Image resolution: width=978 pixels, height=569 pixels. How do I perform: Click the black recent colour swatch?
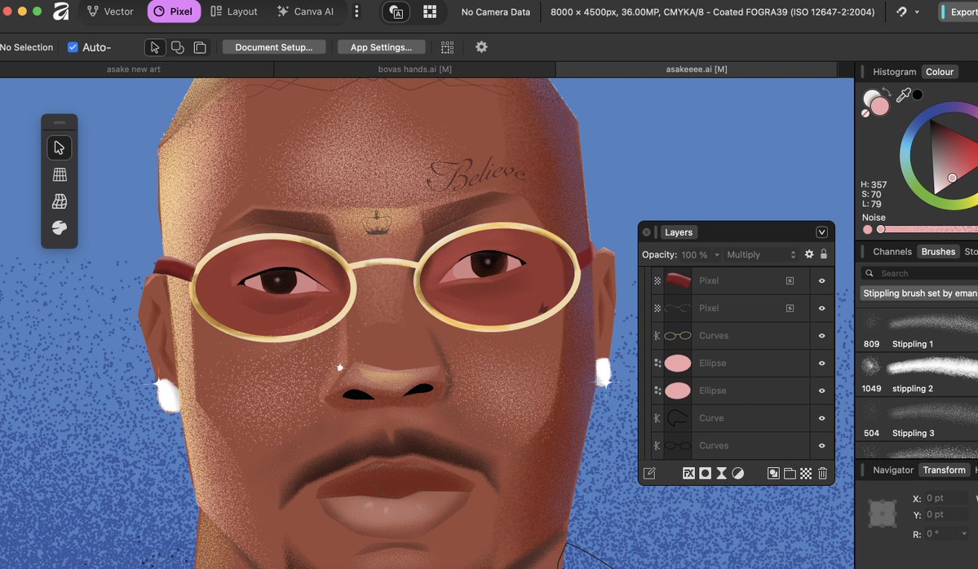(918, 95)
